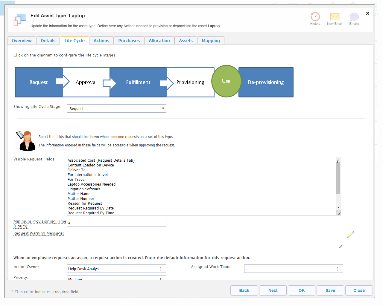This screenshot has height=306, width=383.
Task: Open the History icon
Action: click(x=315, y=17)
